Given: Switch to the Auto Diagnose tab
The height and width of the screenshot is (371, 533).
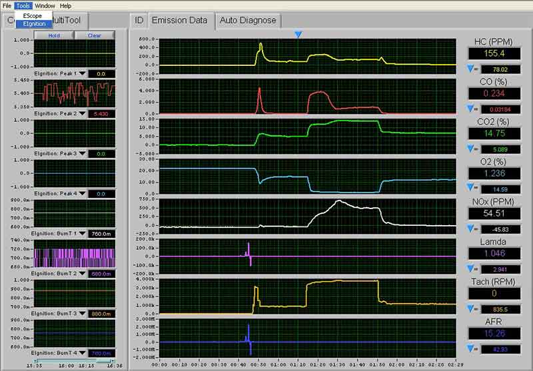Looking at the screenshot, I should [x=249, y=21].
